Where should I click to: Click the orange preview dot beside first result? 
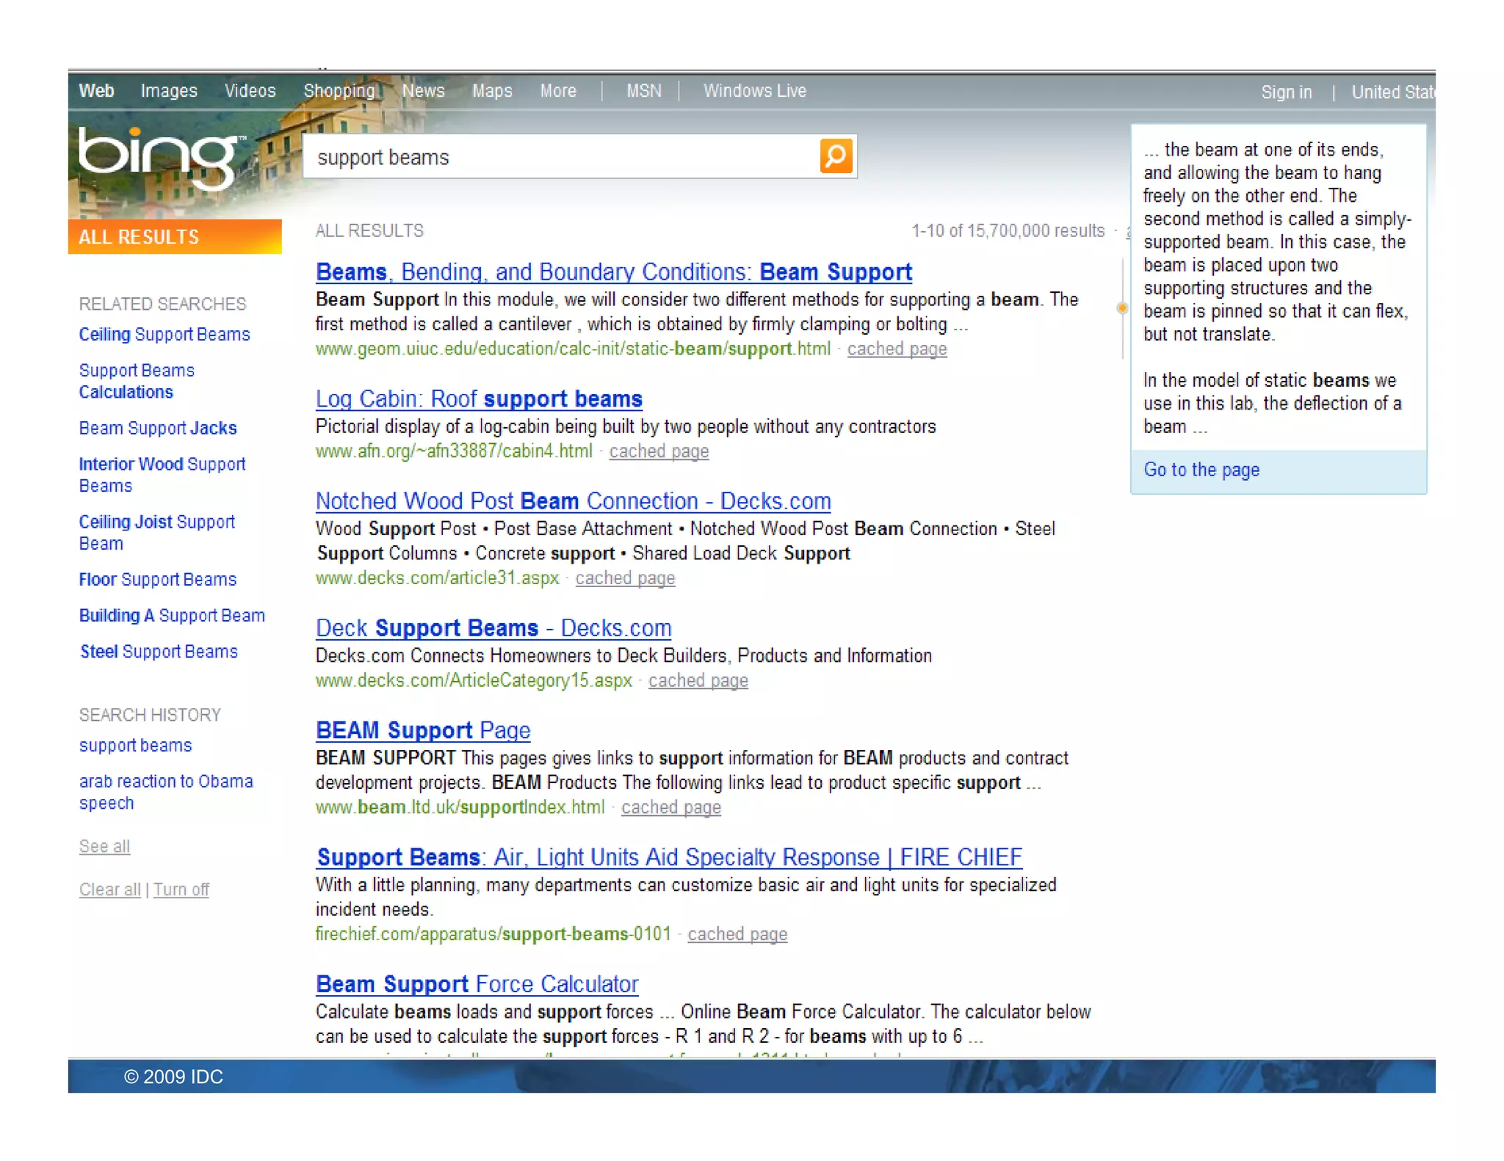tap(1122, 308)
